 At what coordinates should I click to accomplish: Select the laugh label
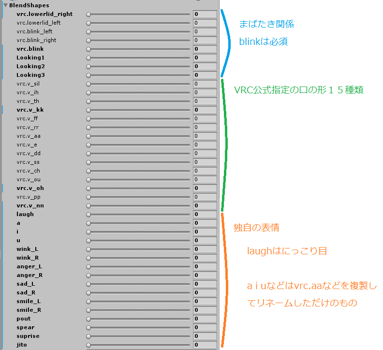[x=25, y=214]
